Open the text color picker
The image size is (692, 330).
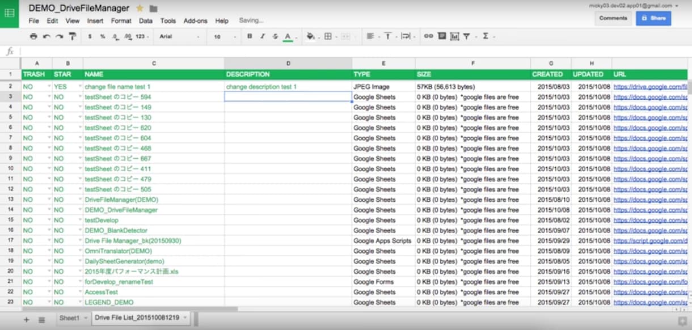click(x=288, y=36)
